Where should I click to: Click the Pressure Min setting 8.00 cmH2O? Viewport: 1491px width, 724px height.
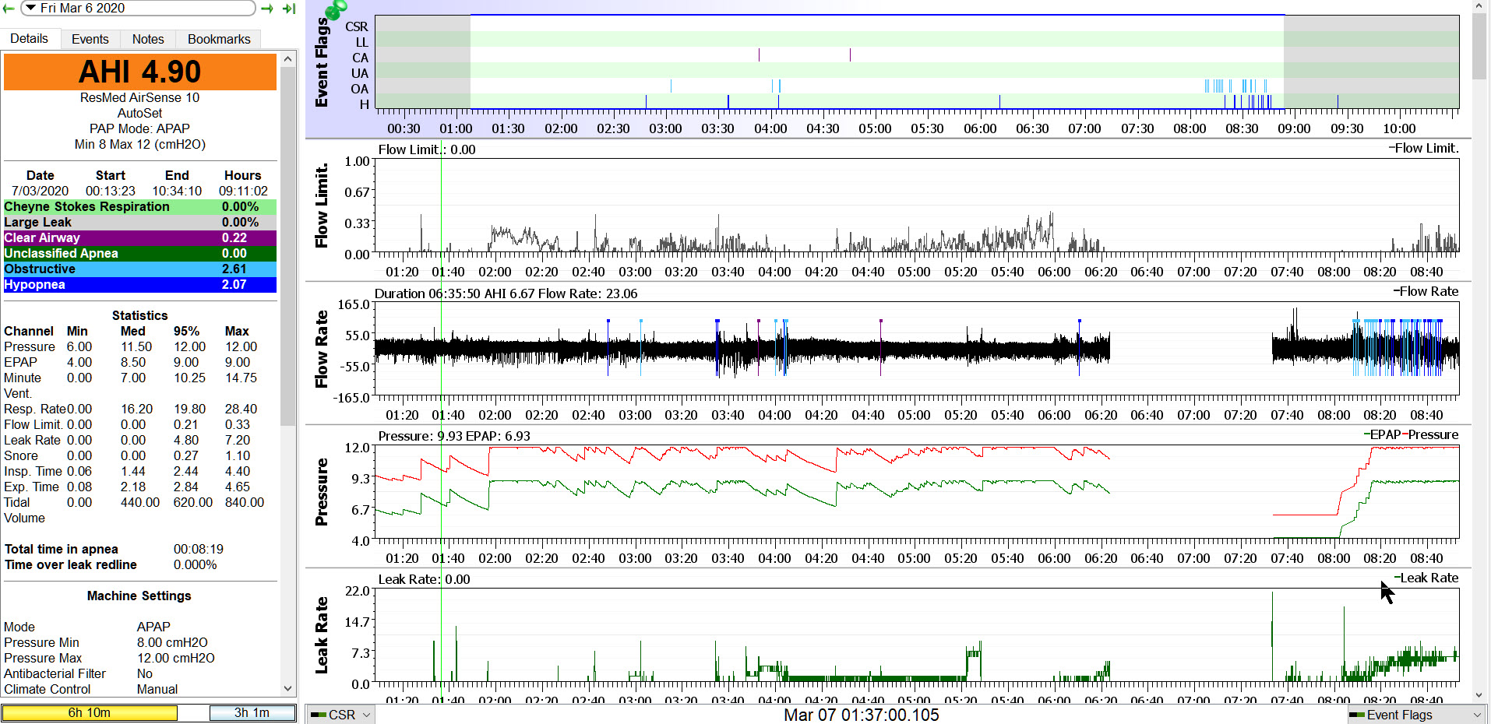172,642
